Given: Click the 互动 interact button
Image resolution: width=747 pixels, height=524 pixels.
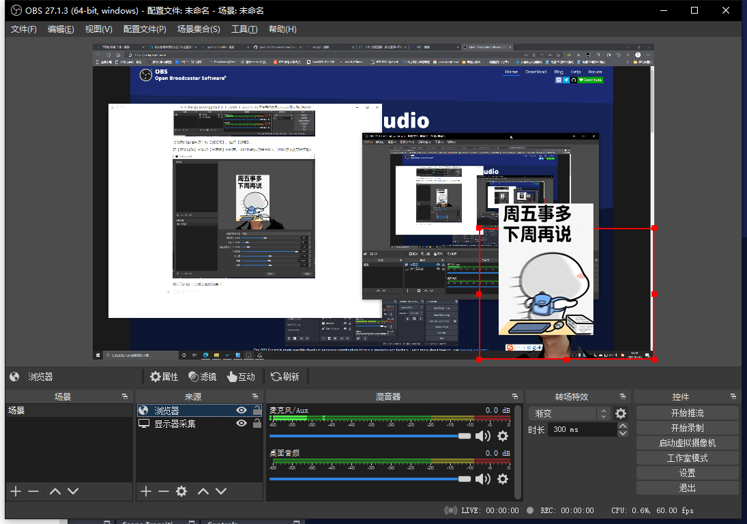Looking at the screenshot, I should pos(241,377).
